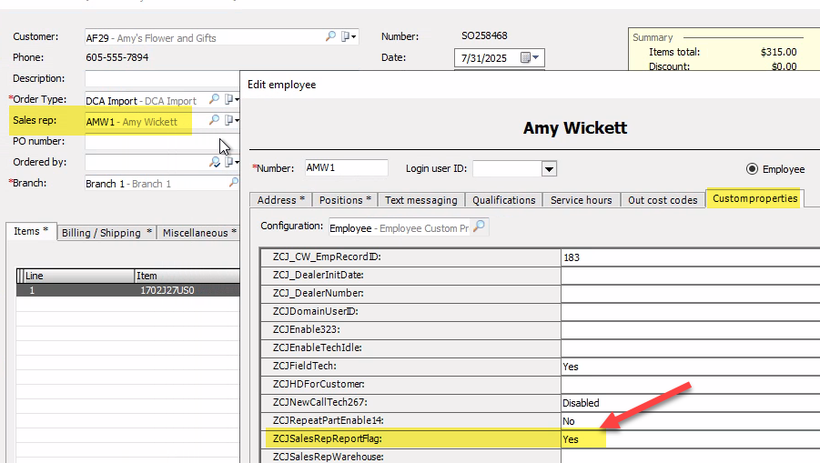Click Sales rep field AMW1
This screenshot has width=820, height=463.
147,122
